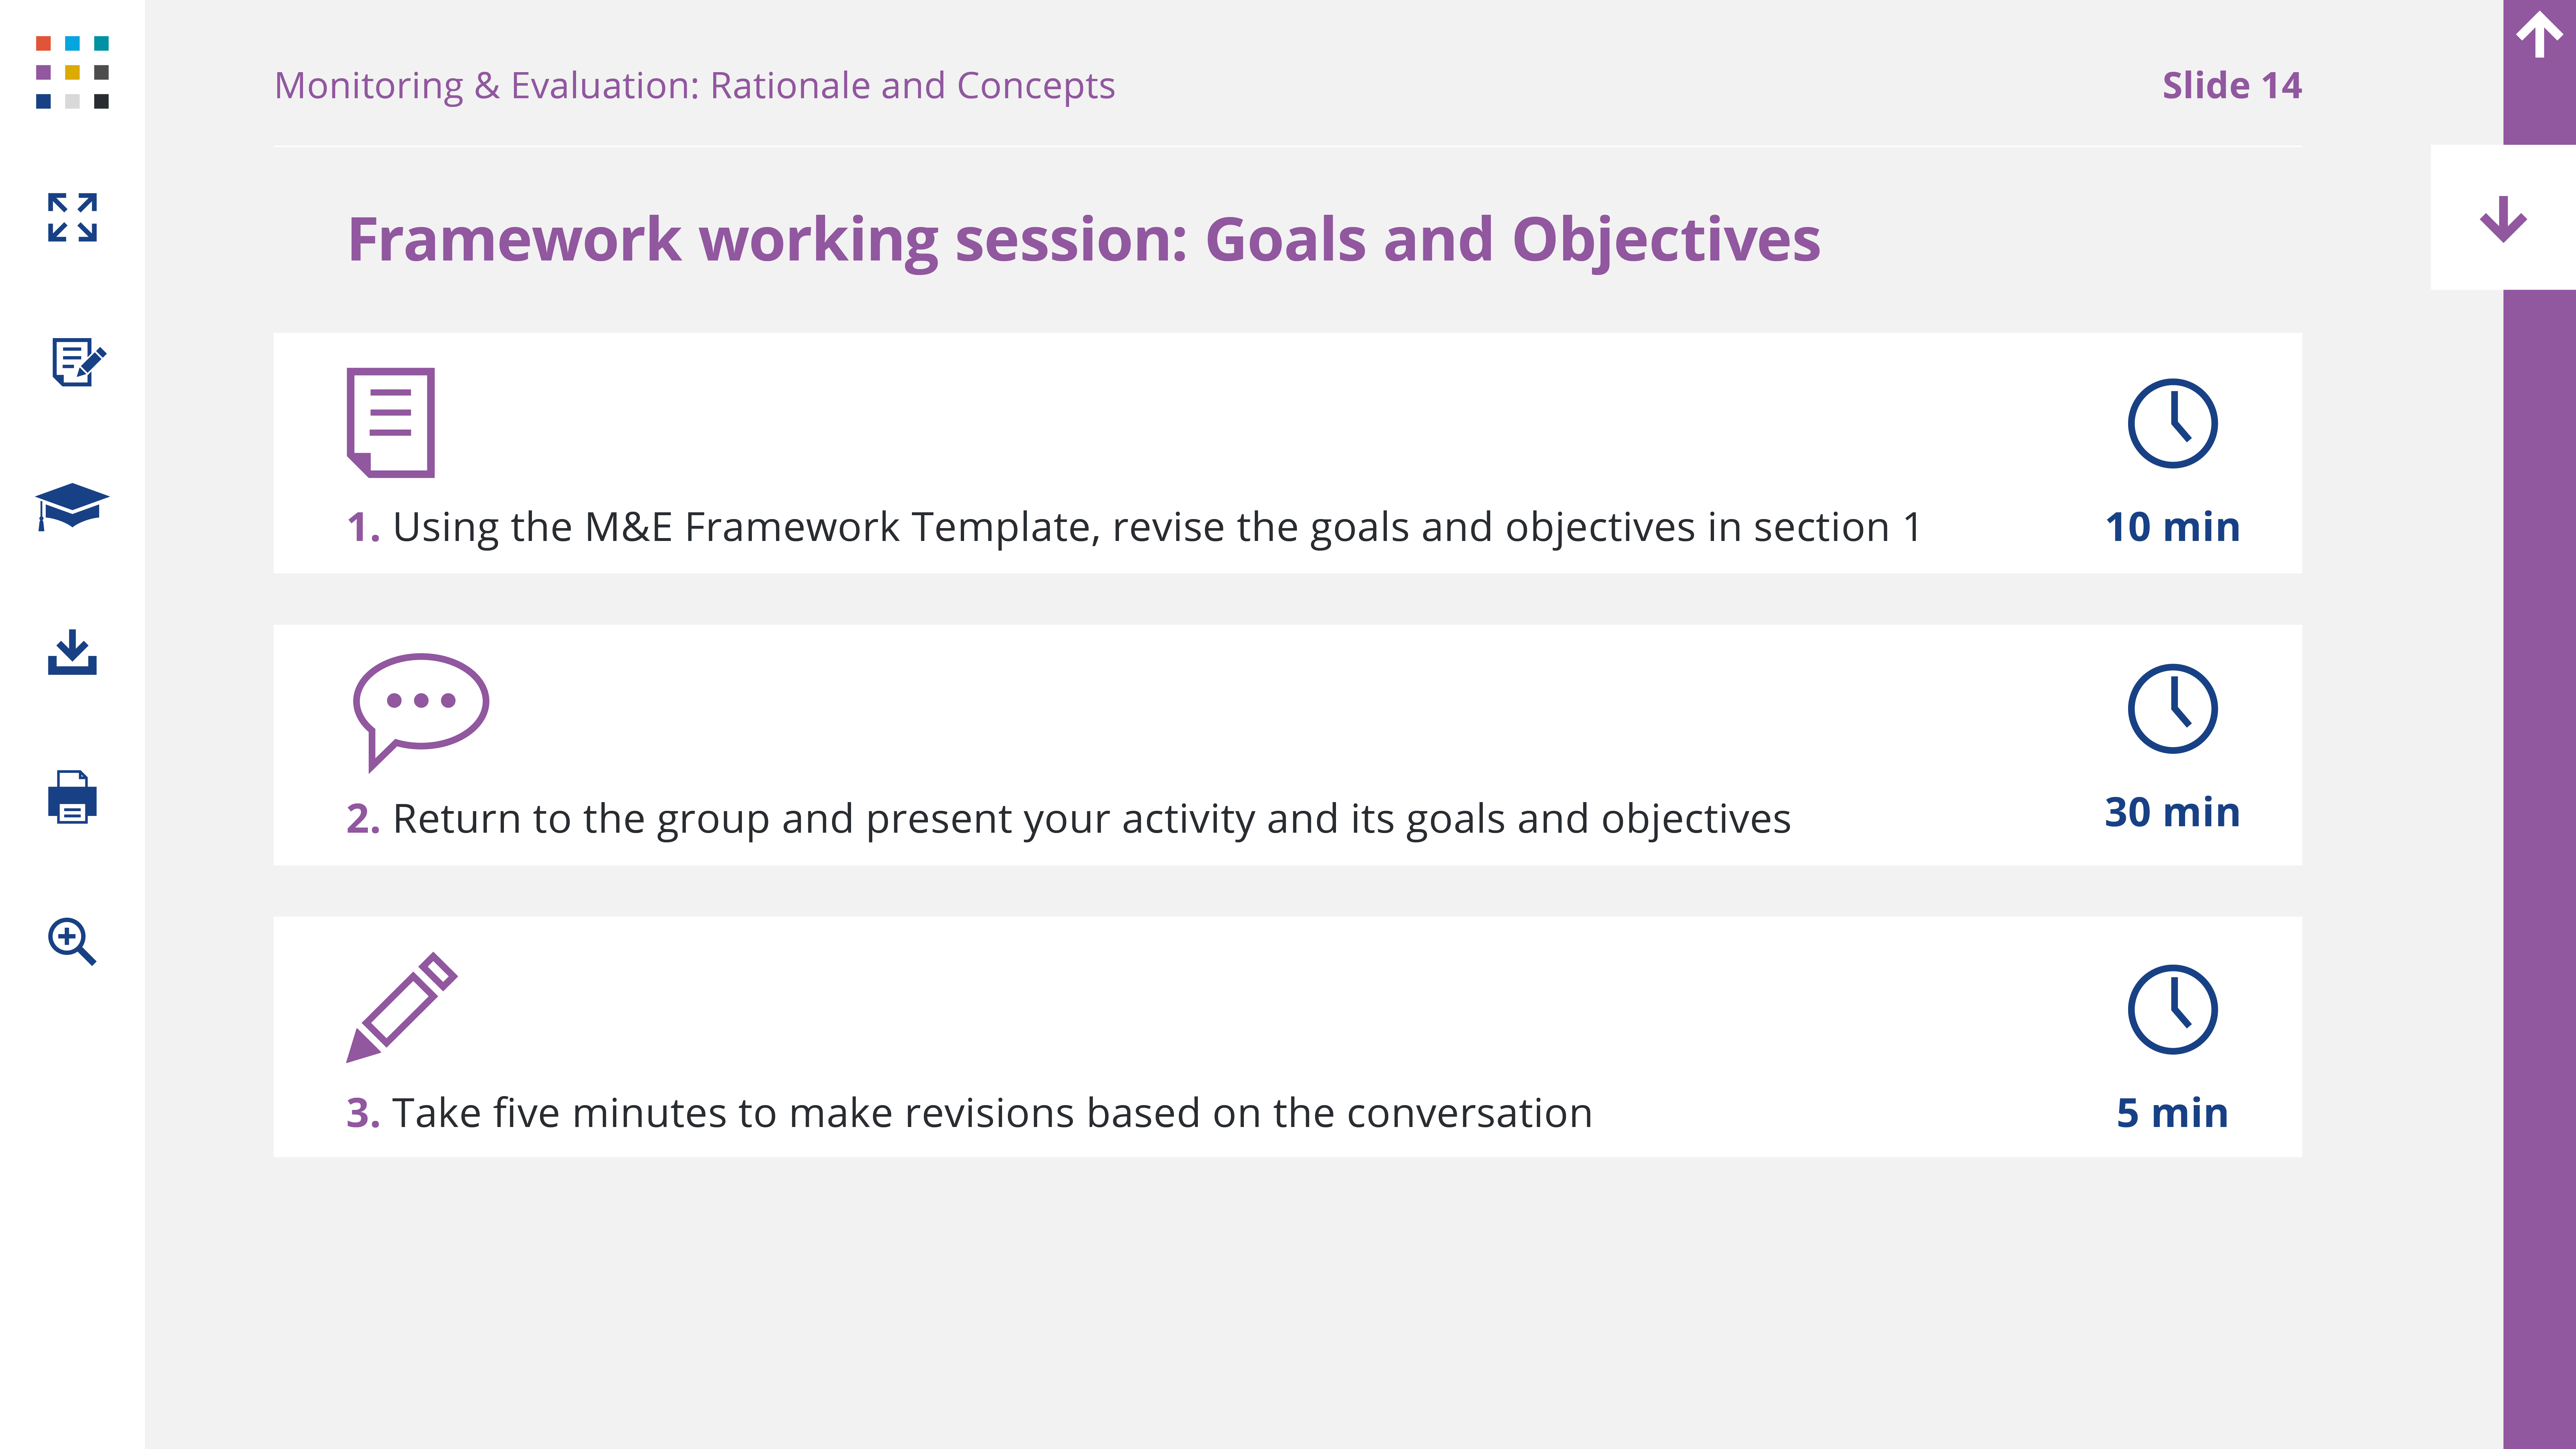Click the zoom-in magnifier icon

pos(72,941)
